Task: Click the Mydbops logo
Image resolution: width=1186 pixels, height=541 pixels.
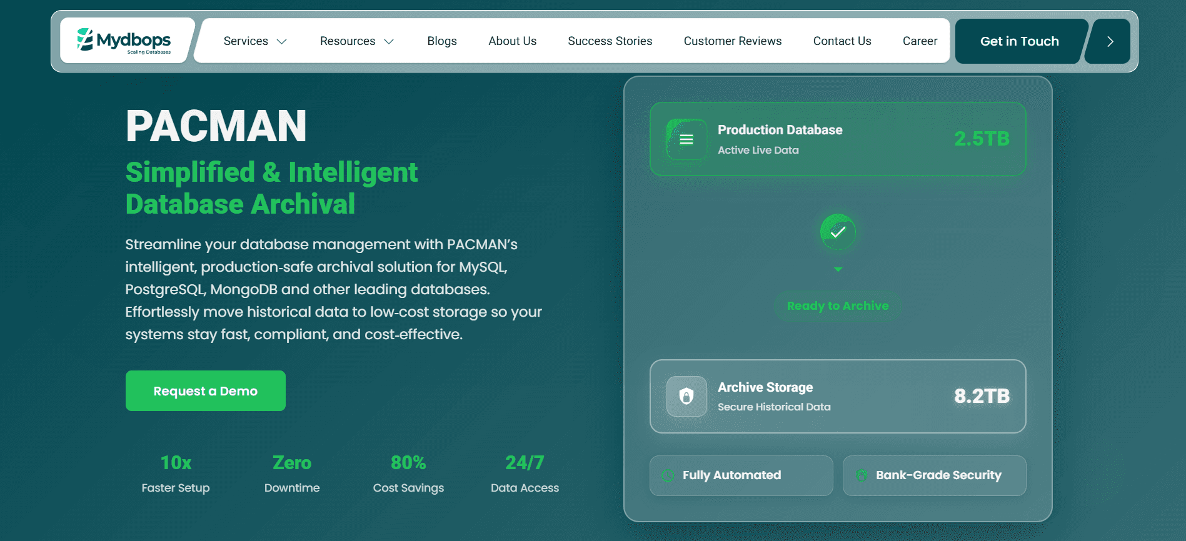Action: (x=124, y=41)
